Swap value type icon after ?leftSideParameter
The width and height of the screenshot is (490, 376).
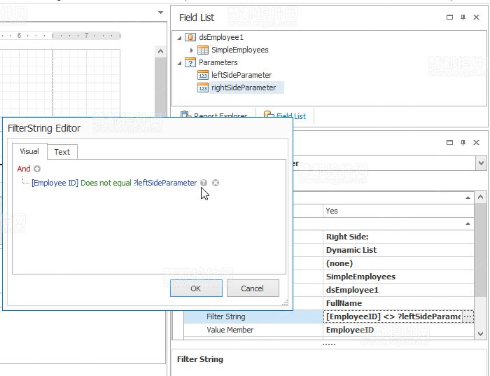204,183
